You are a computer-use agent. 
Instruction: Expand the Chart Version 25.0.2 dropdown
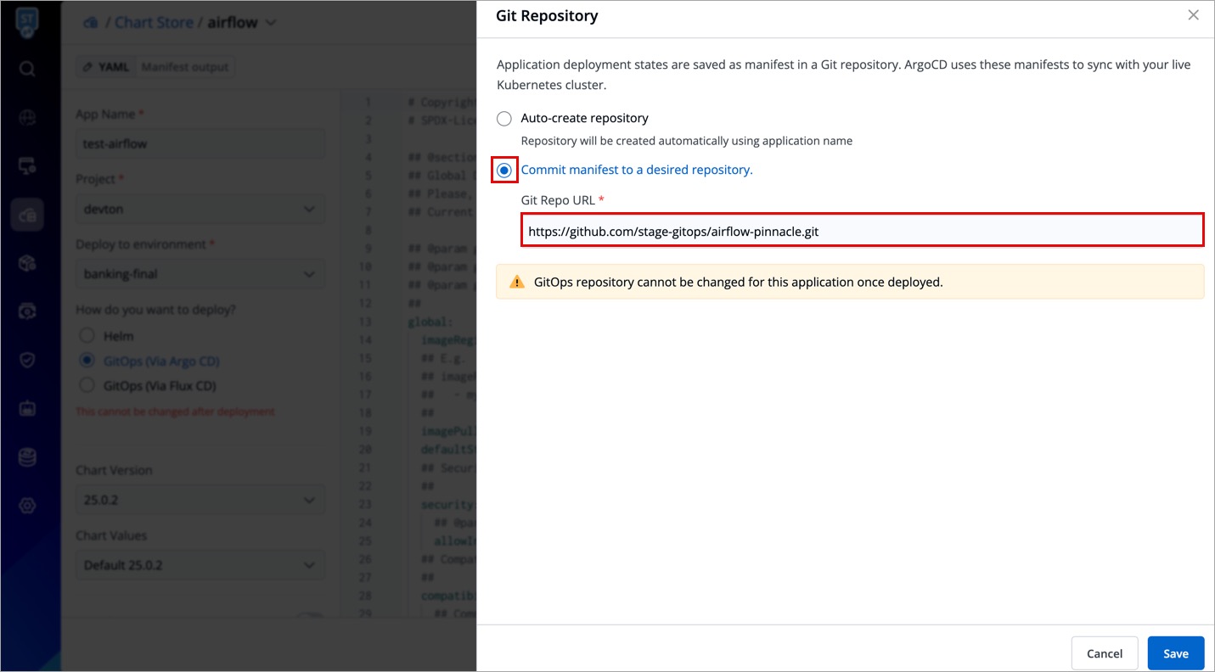pos(200,500)
